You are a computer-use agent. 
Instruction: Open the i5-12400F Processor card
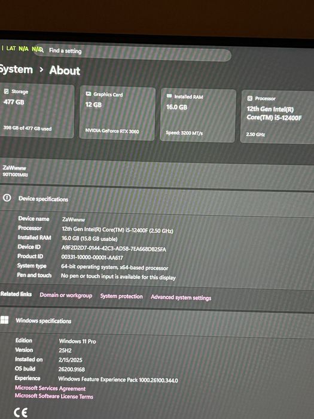pyautogui.click(x=277, y=117)
